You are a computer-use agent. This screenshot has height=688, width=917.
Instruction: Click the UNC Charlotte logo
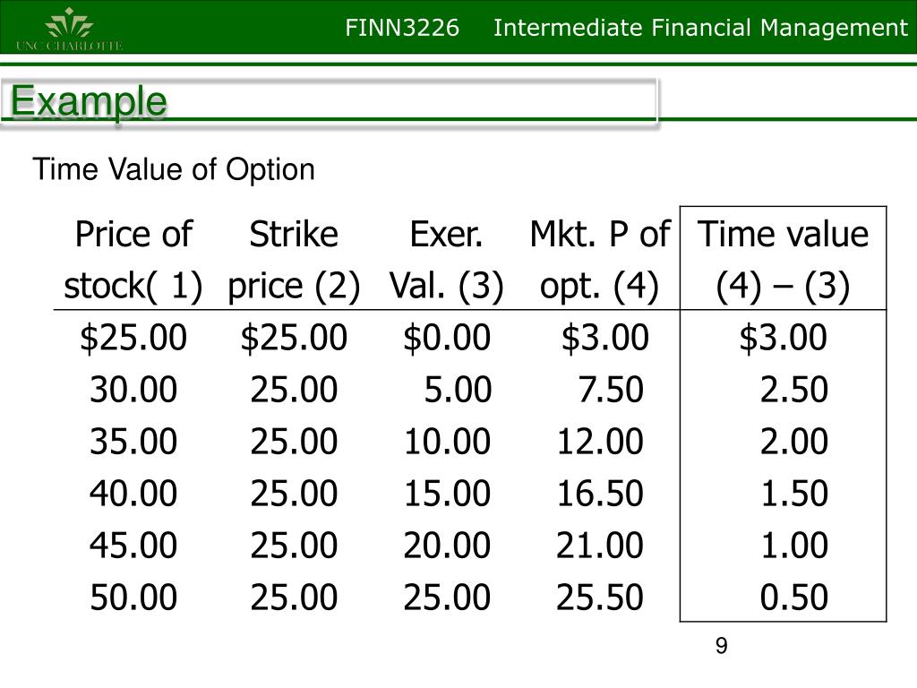[x=69, y=30]
